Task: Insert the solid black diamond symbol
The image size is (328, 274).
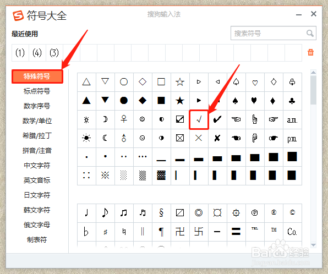Action: click(x=143, y=101)
